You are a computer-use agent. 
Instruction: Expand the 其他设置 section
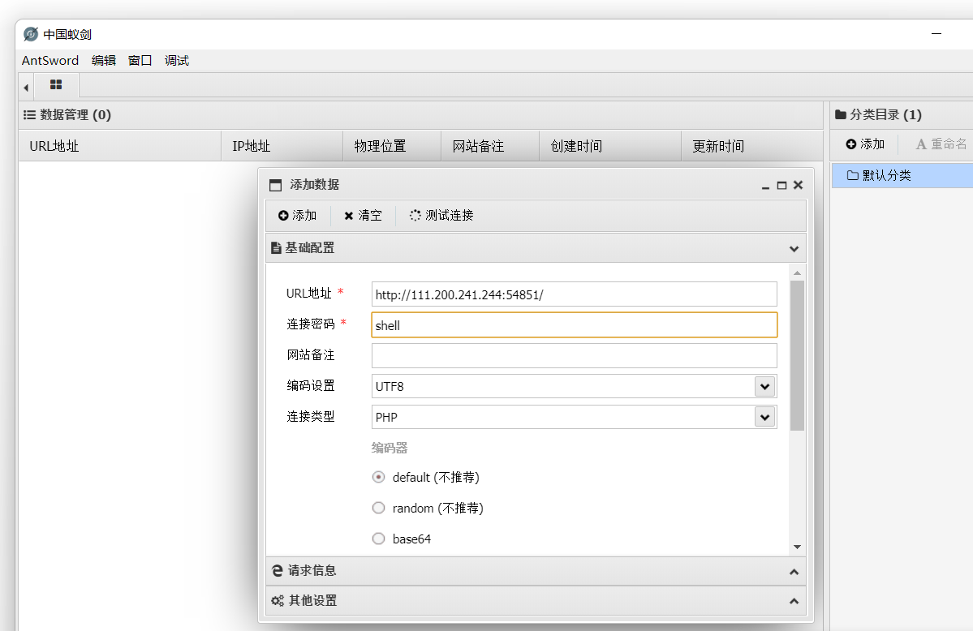click(x=536, y=601)
